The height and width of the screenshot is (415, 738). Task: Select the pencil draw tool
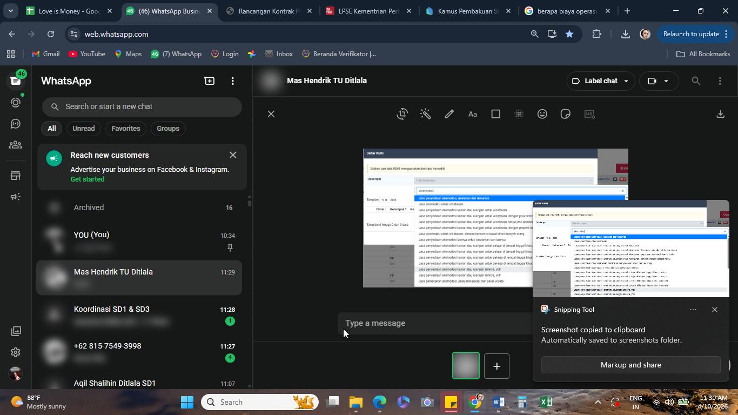[449, 114]
